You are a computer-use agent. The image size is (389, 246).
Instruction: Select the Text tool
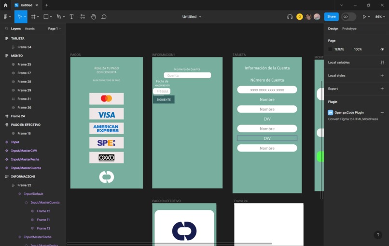[x=71, y=16]
